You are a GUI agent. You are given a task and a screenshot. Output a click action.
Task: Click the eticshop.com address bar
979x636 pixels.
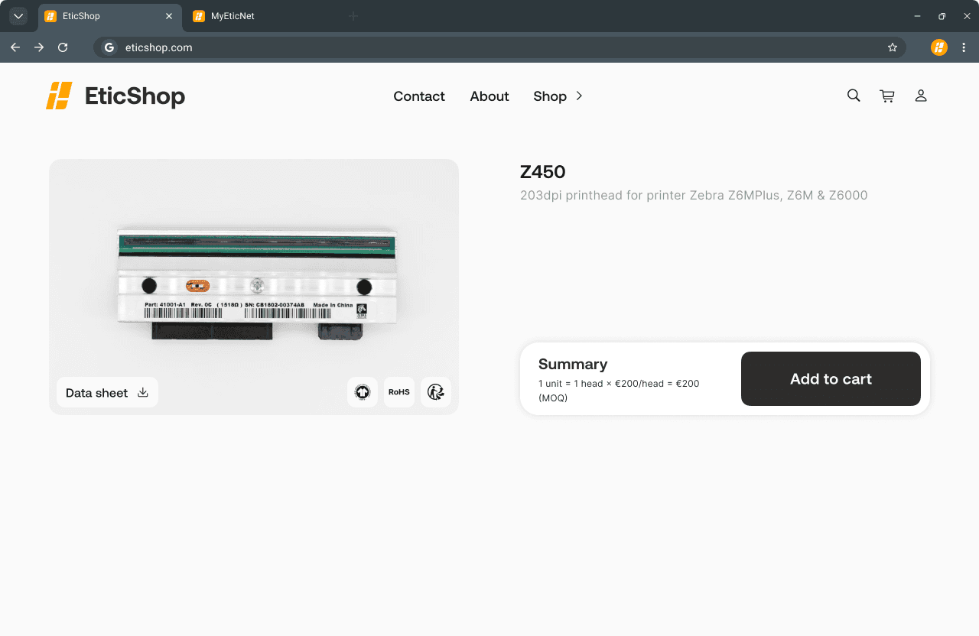[499, 47]
